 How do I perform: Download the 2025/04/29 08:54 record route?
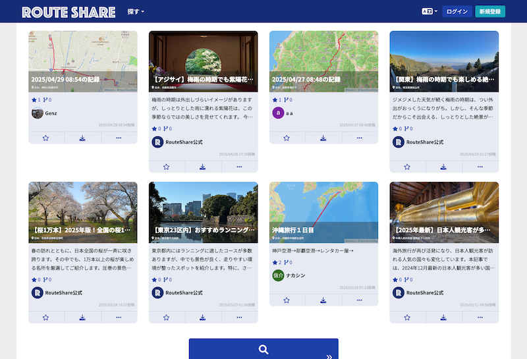click(82, 138)
